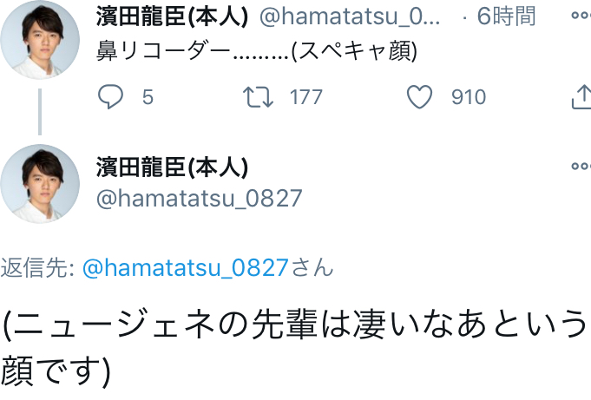
Task: Click the reply count 5
Action: click(148, 97)
